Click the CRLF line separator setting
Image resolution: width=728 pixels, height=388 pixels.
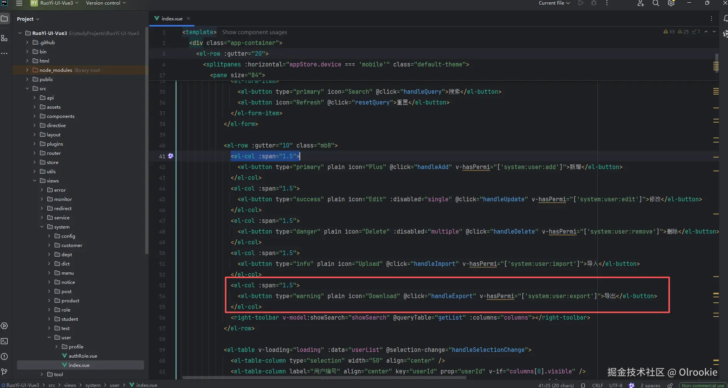pos(597,385)
